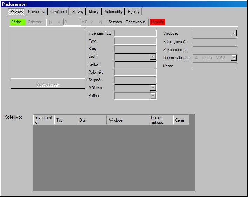Click the empty image preview box
The image size is (248, 197).
click(48, 54)
